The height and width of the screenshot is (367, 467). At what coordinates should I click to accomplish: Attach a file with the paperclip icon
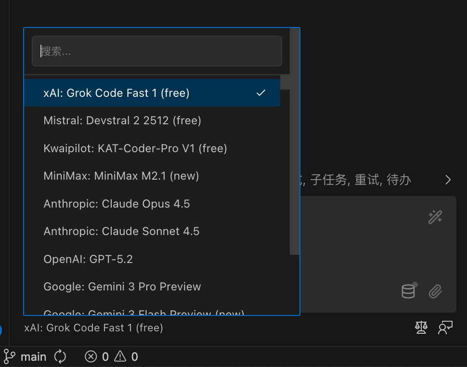435,291
